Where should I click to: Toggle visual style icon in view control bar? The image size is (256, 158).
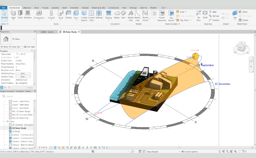click(55, 148)
